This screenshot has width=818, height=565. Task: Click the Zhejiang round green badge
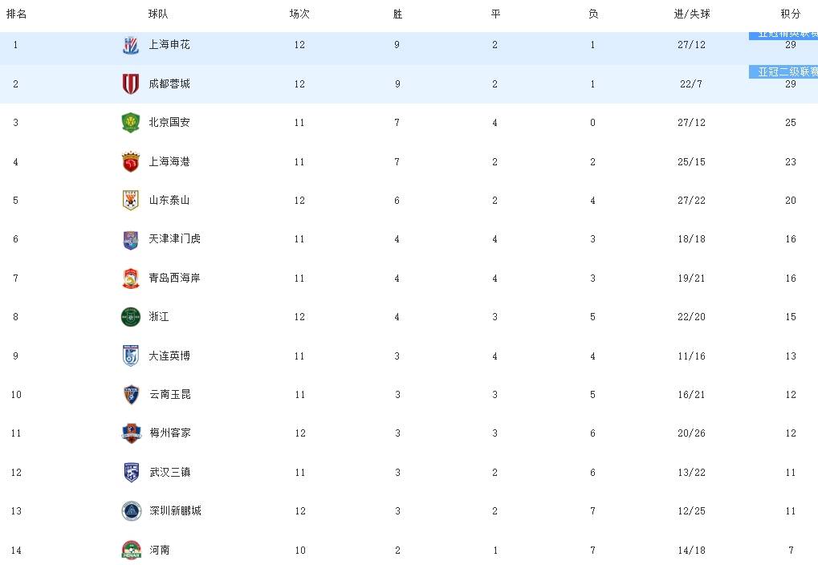pos(130,317)
